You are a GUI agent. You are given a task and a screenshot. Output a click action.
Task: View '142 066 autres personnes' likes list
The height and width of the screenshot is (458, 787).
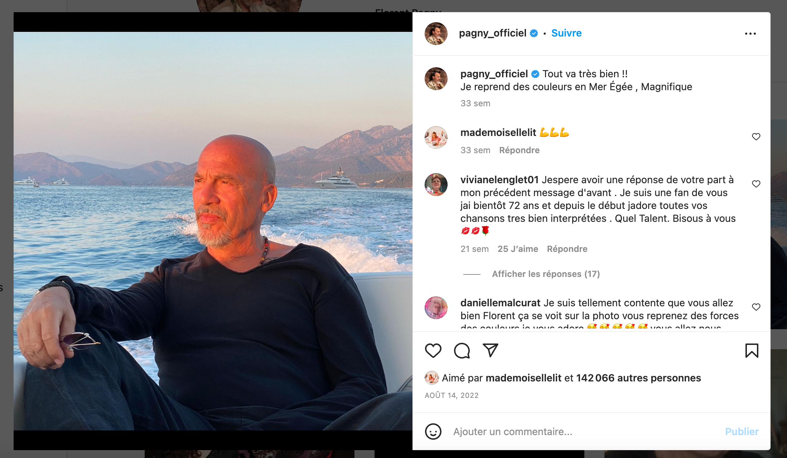[638, 378]
